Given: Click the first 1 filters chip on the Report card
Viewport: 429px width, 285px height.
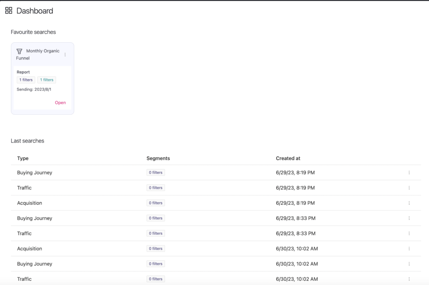Looking at the screenshot, I should click(26, 80).
